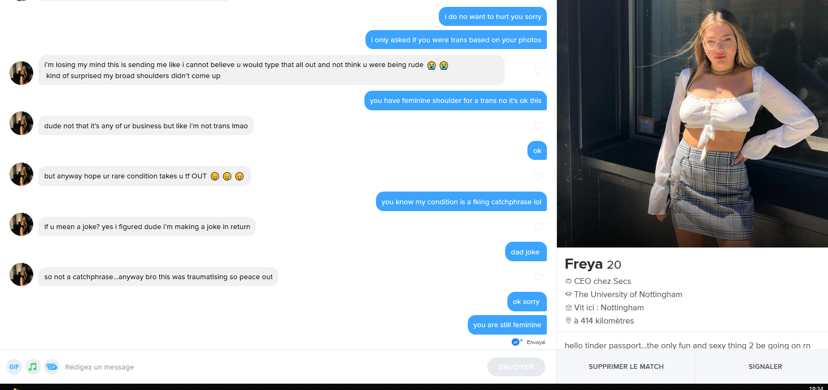Click The University of Nottingham text
The image size is (828, 390).
(x=628, y=294)
